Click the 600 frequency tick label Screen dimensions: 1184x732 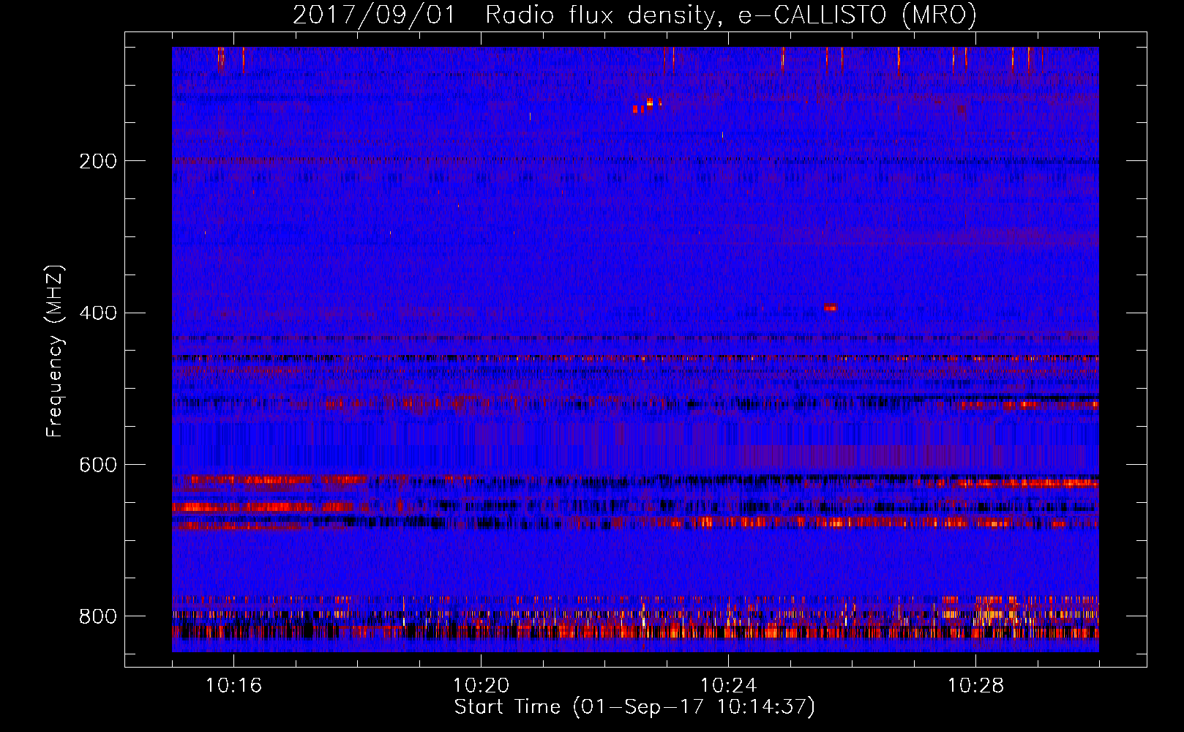(x=98, y=466)
